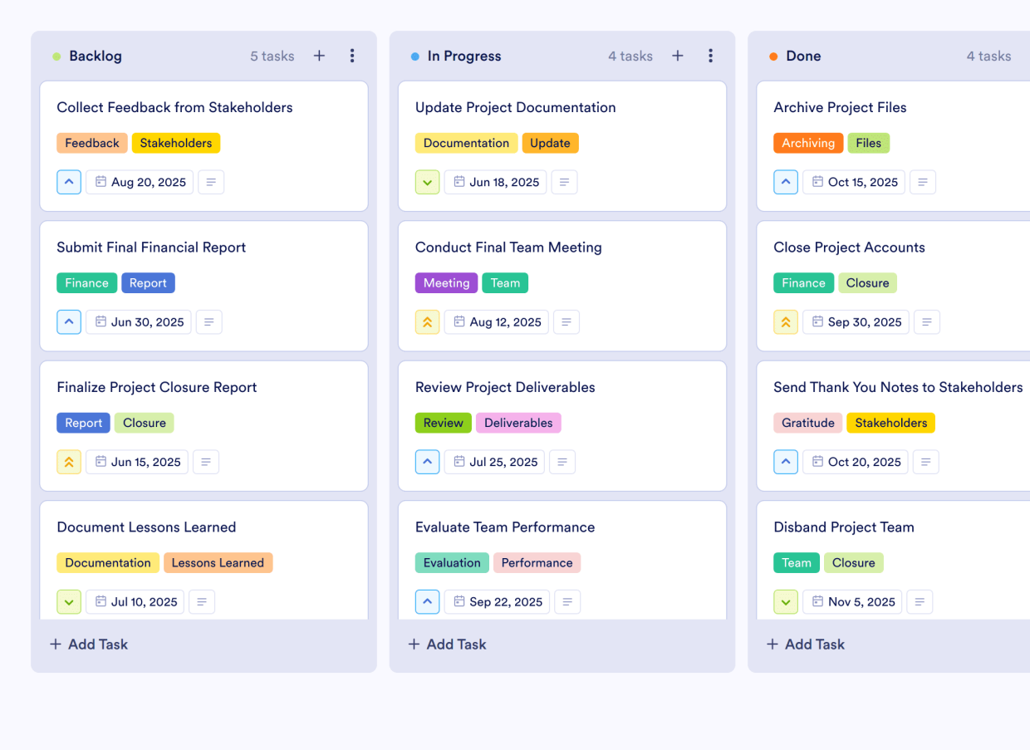The image size is (1030, 750).
Task: Click the description icon on Disband Project Team
Action: tap(920, 601)
